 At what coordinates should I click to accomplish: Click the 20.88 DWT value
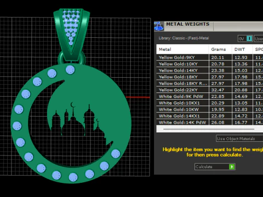point(241,90)
